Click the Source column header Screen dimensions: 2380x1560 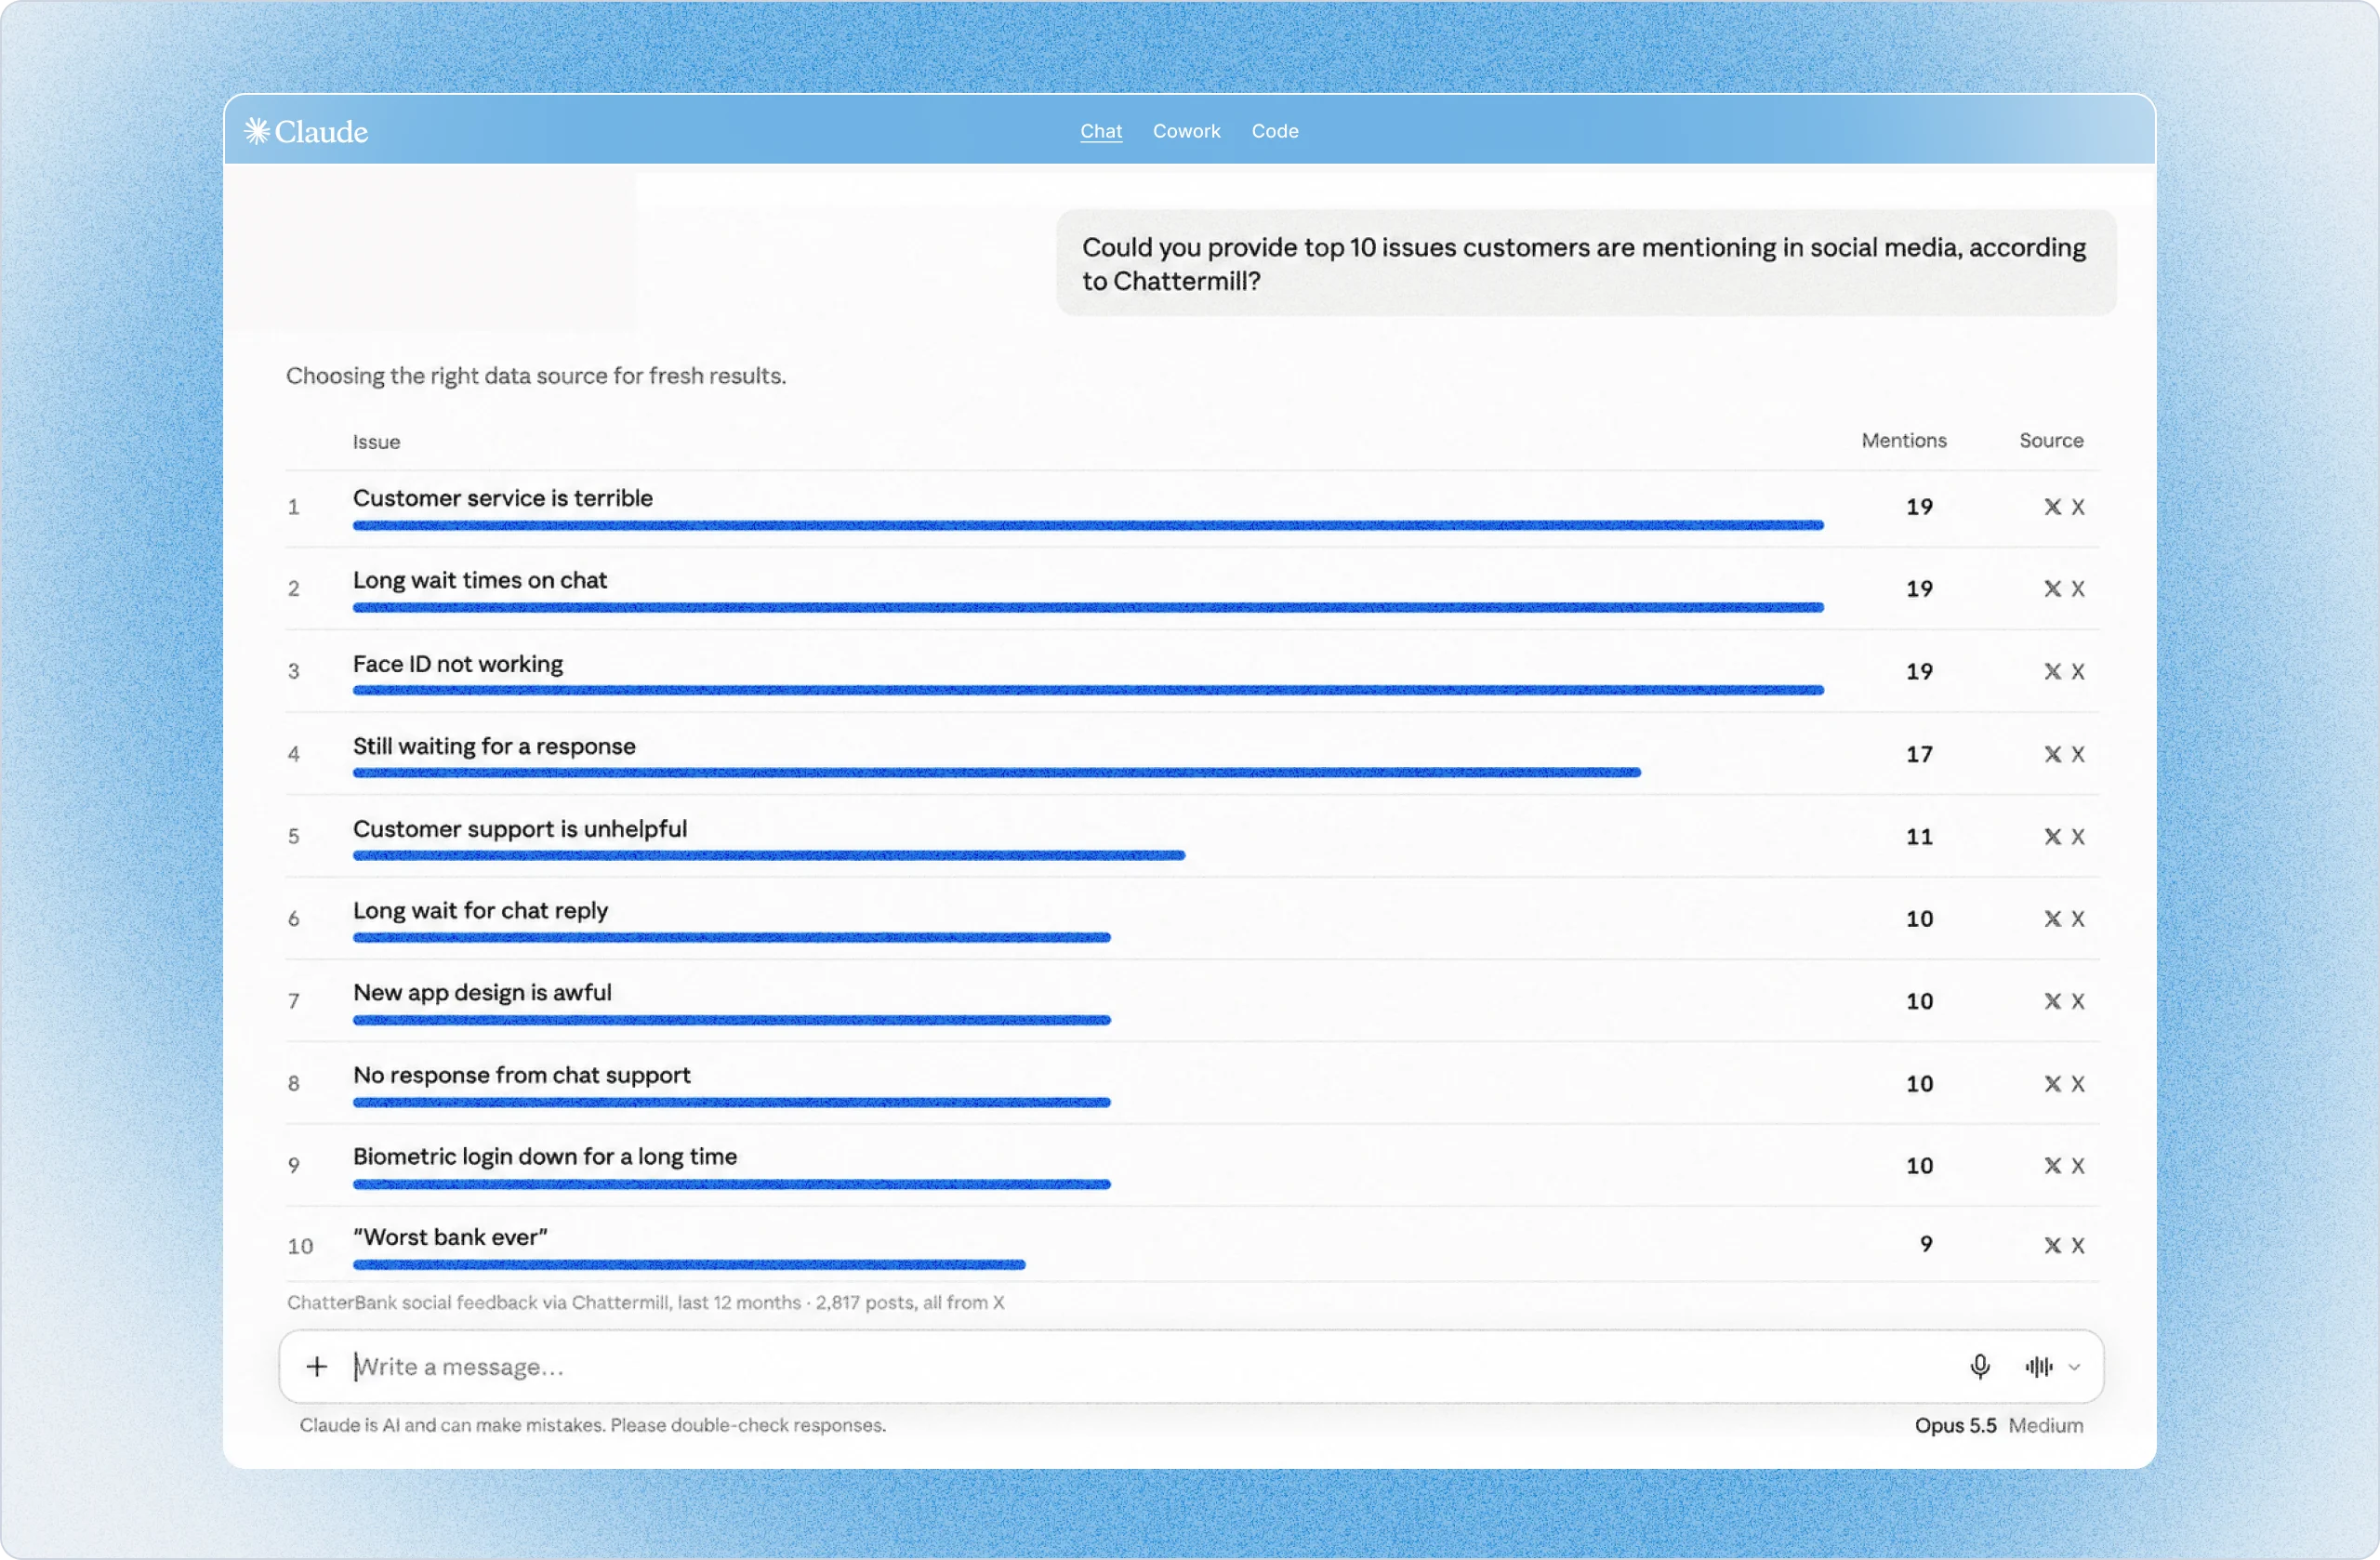click(x=2051, y=441)
